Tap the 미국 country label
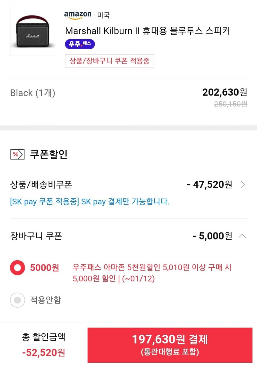 tap(103, 15)
